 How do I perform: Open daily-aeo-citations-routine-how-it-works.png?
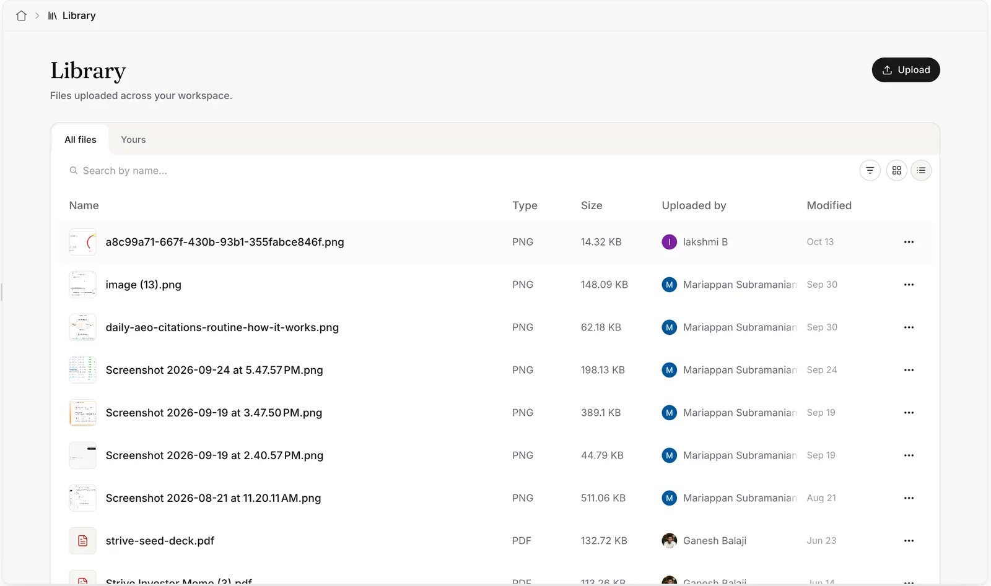point(222,327)
